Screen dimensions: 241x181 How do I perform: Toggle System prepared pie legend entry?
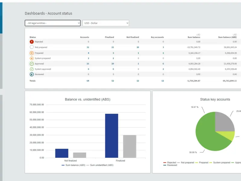pos(220,163)
